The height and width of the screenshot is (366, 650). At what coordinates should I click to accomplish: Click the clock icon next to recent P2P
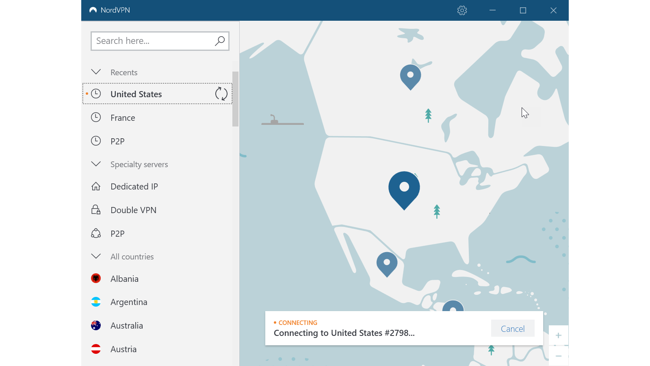[96, 141]
